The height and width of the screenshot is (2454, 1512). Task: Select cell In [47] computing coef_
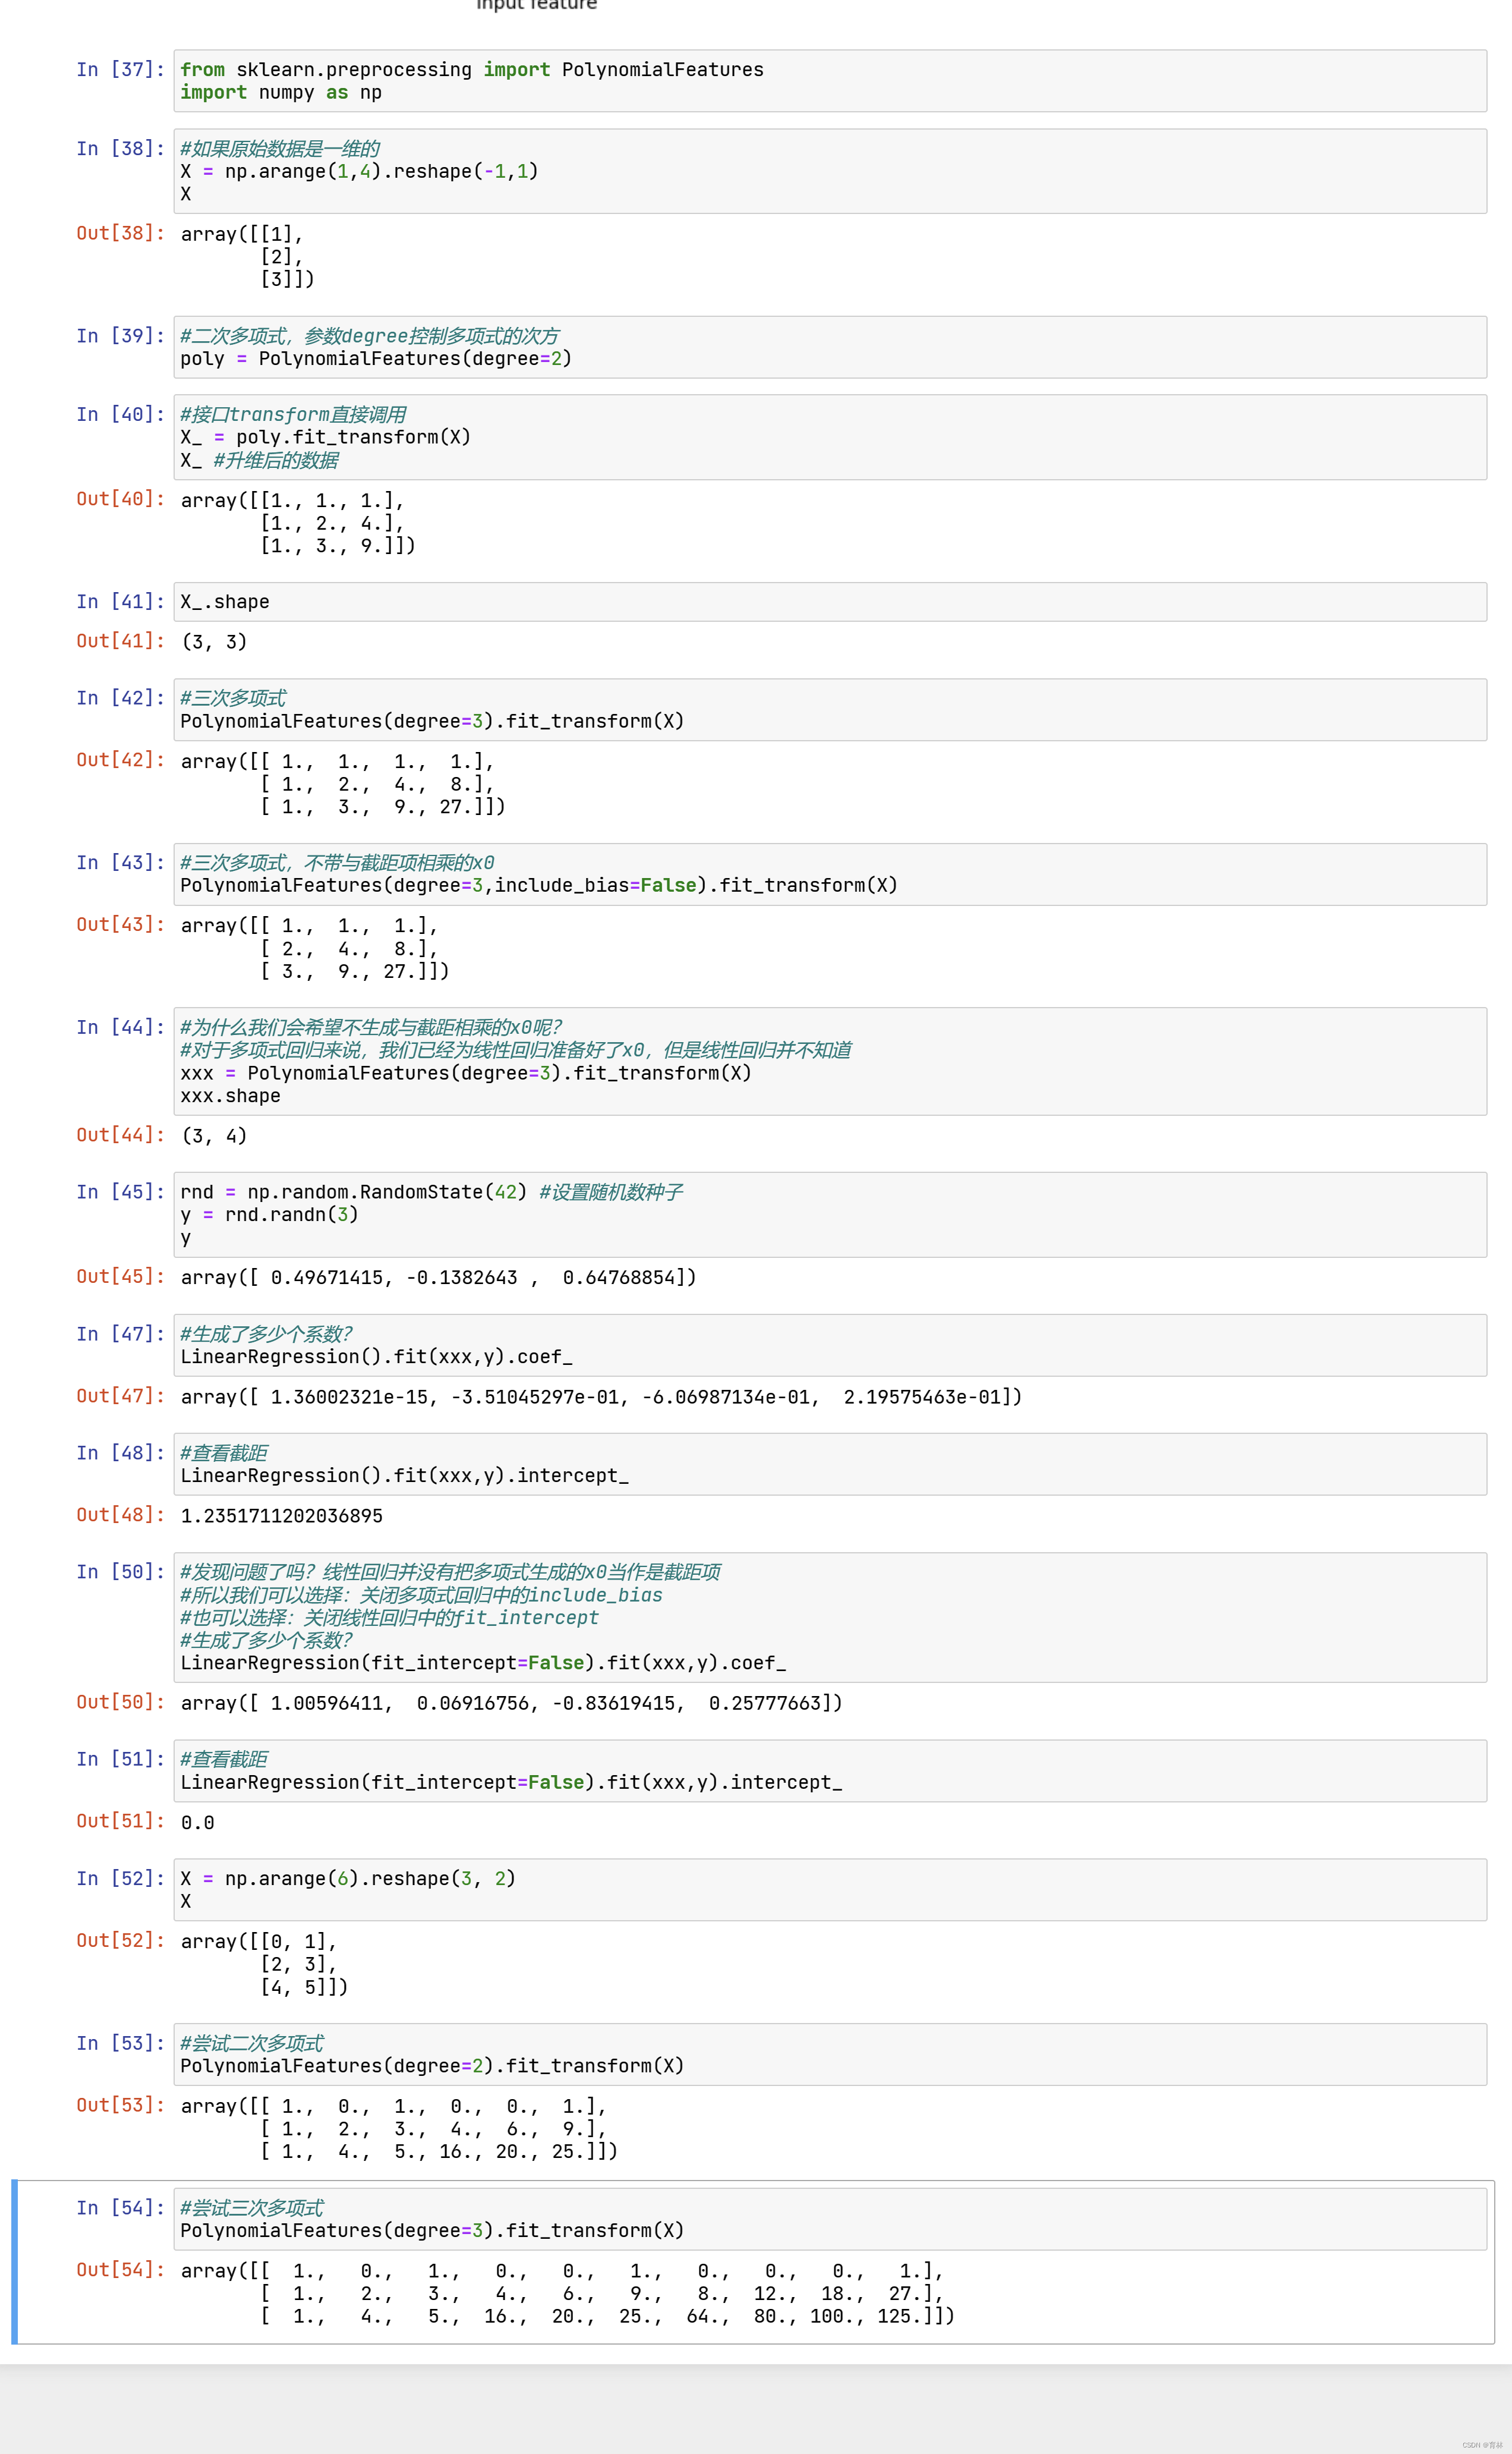[830, 1345]
